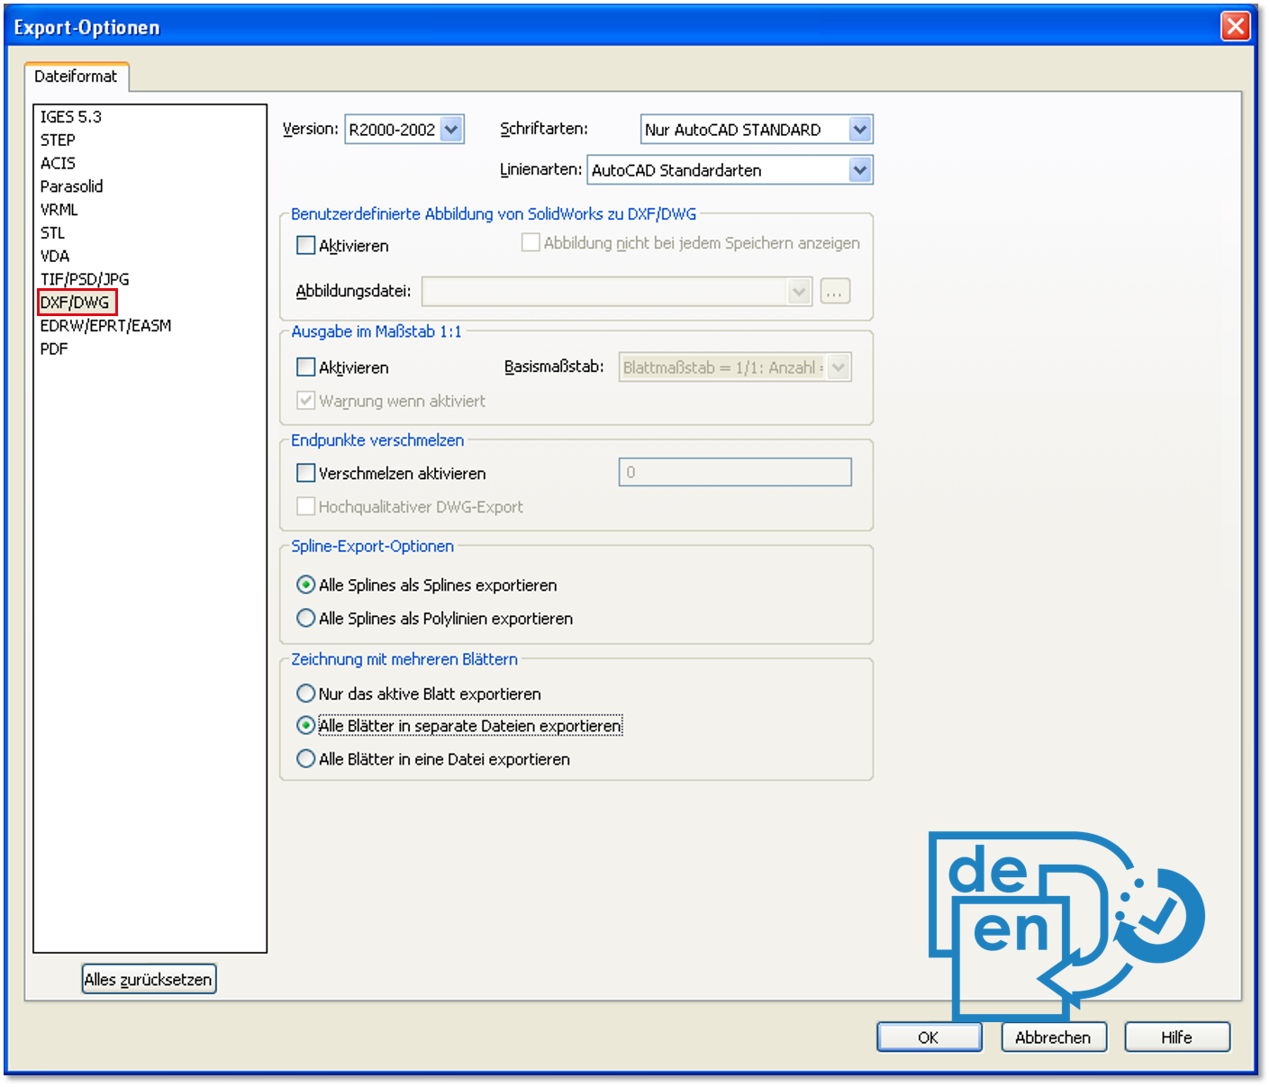The image size is (1270, 1087).
Task: Open the Schriftarten dropdown
Action: point(859,130)
